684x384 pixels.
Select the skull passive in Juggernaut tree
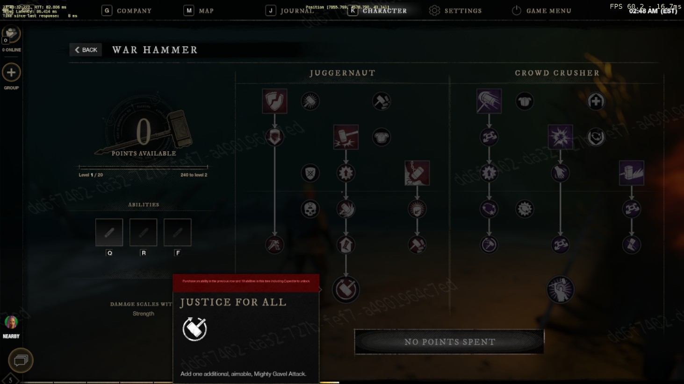(310, 209)
